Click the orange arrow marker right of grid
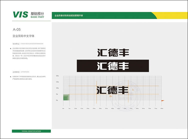Viewport: 188px width, 139px height. click(163, 101)
